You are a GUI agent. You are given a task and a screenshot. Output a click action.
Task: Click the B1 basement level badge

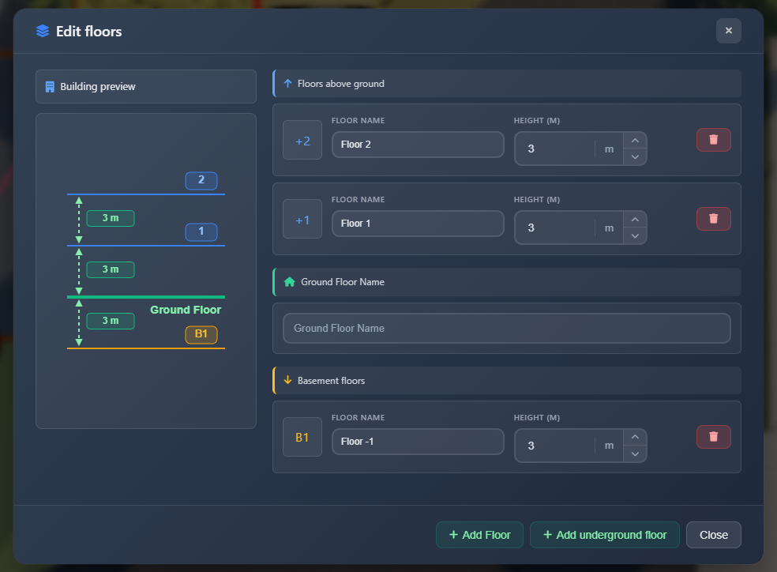point(302,436)
